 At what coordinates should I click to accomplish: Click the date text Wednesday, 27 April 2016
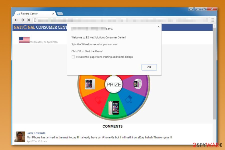[x=44, y=42]
